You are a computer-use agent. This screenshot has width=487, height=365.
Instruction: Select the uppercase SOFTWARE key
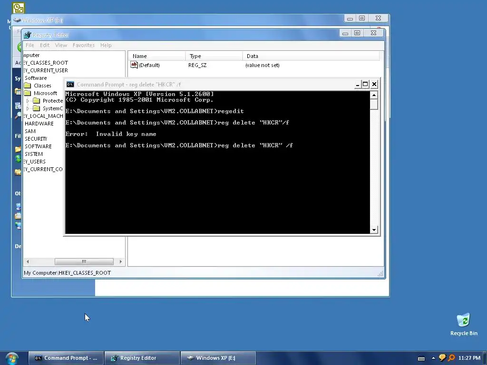38,146
